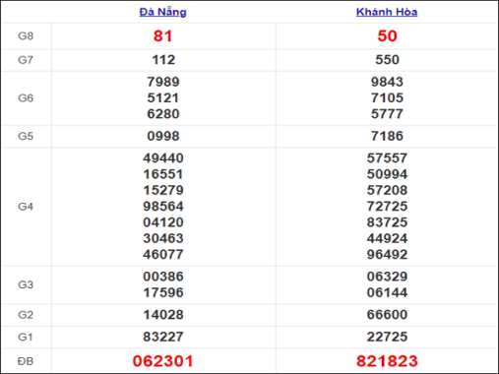Select G4 number 57557
This screenshot has width=499, height=374.
coord(387,158)
